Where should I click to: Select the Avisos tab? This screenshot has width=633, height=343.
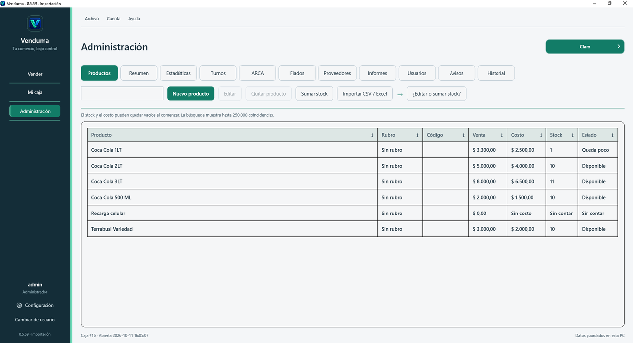[x=456, y=73]
